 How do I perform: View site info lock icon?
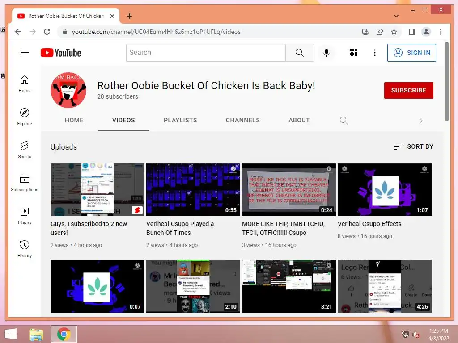click(x=65, y=32)
